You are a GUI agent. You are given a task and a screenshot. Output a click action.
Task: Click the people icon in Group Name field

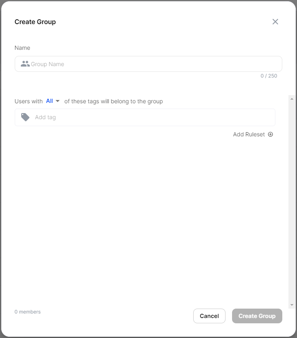point(25,64)
